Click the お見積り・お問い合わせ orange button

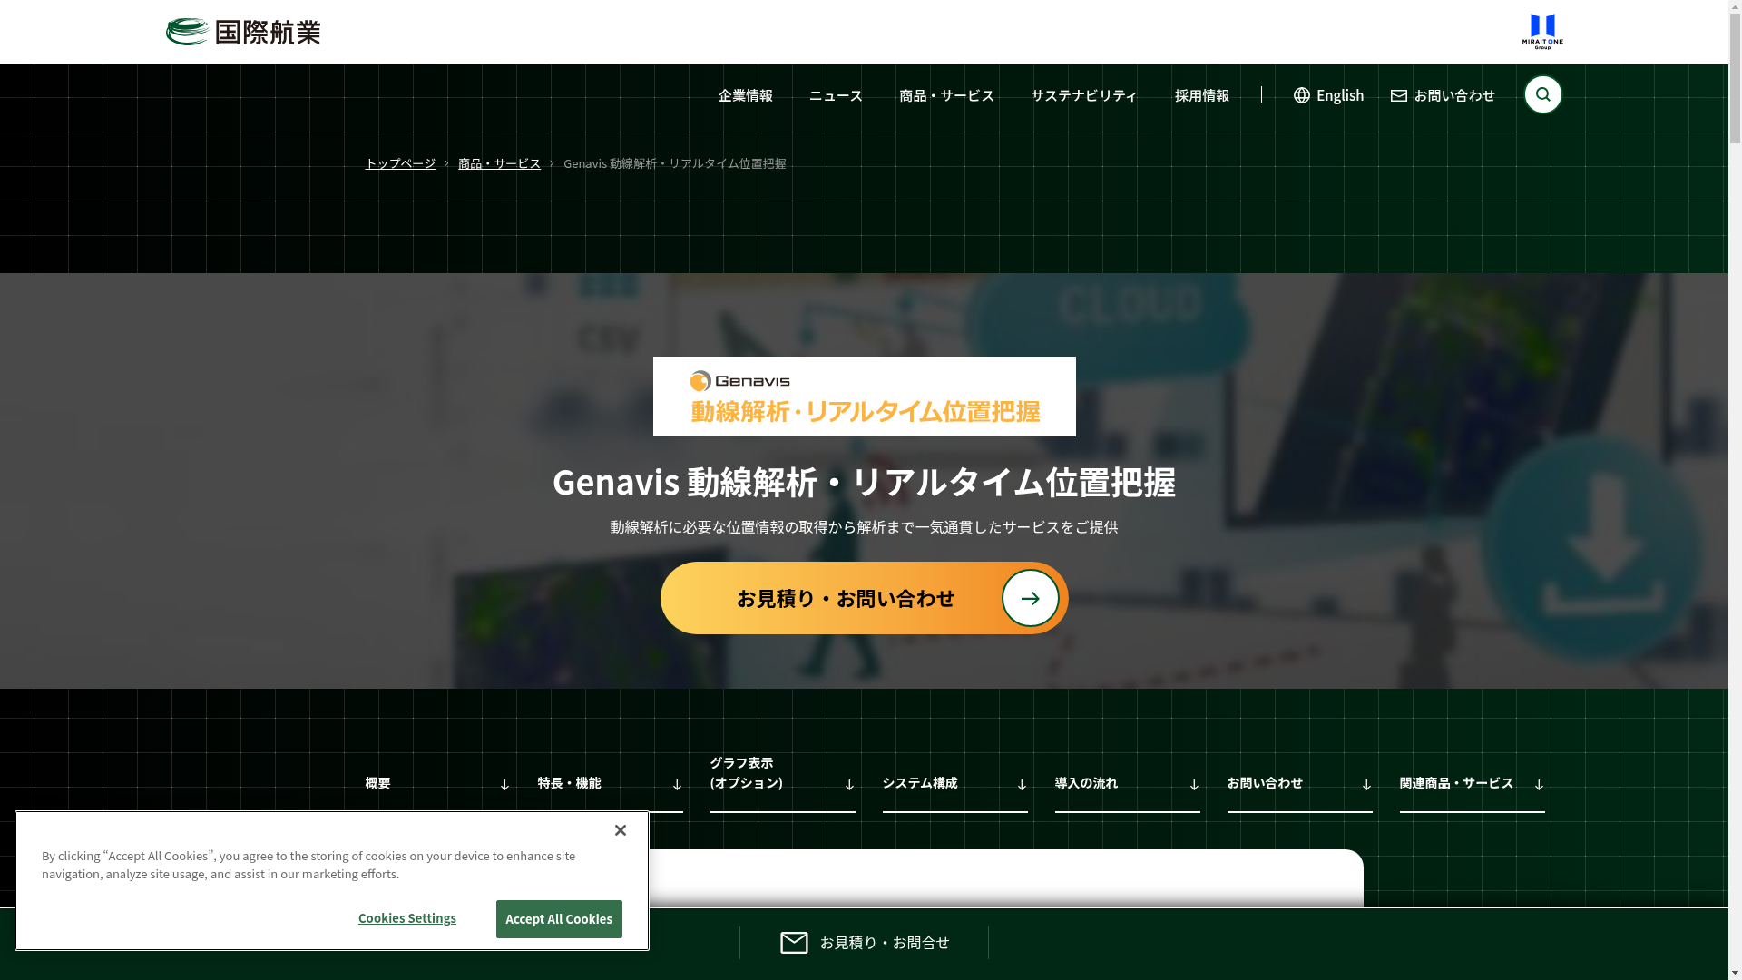pyautogui.click(x=865, y=598)
